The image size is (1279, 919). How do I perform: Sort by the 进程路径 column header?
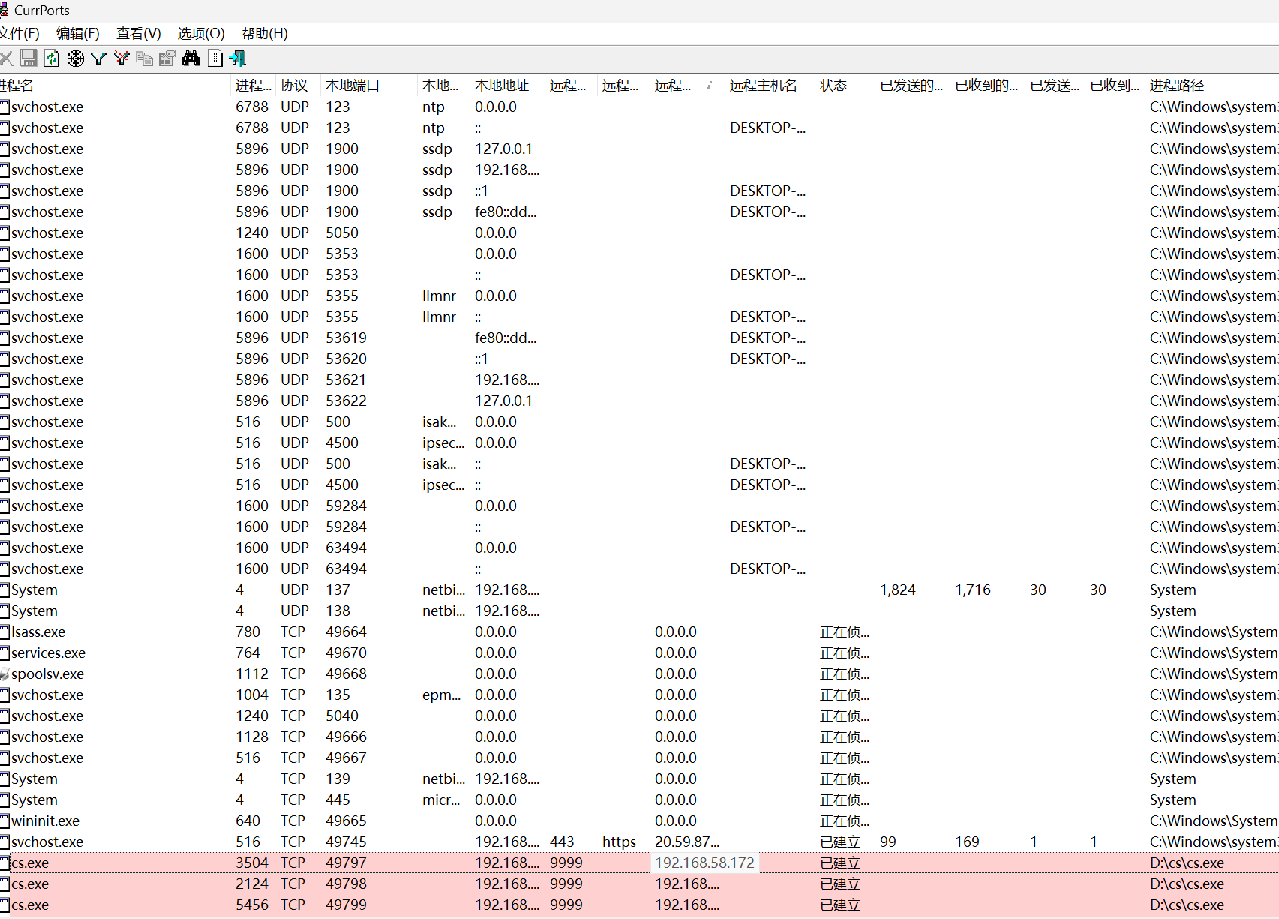click(x=1211, y=85)
